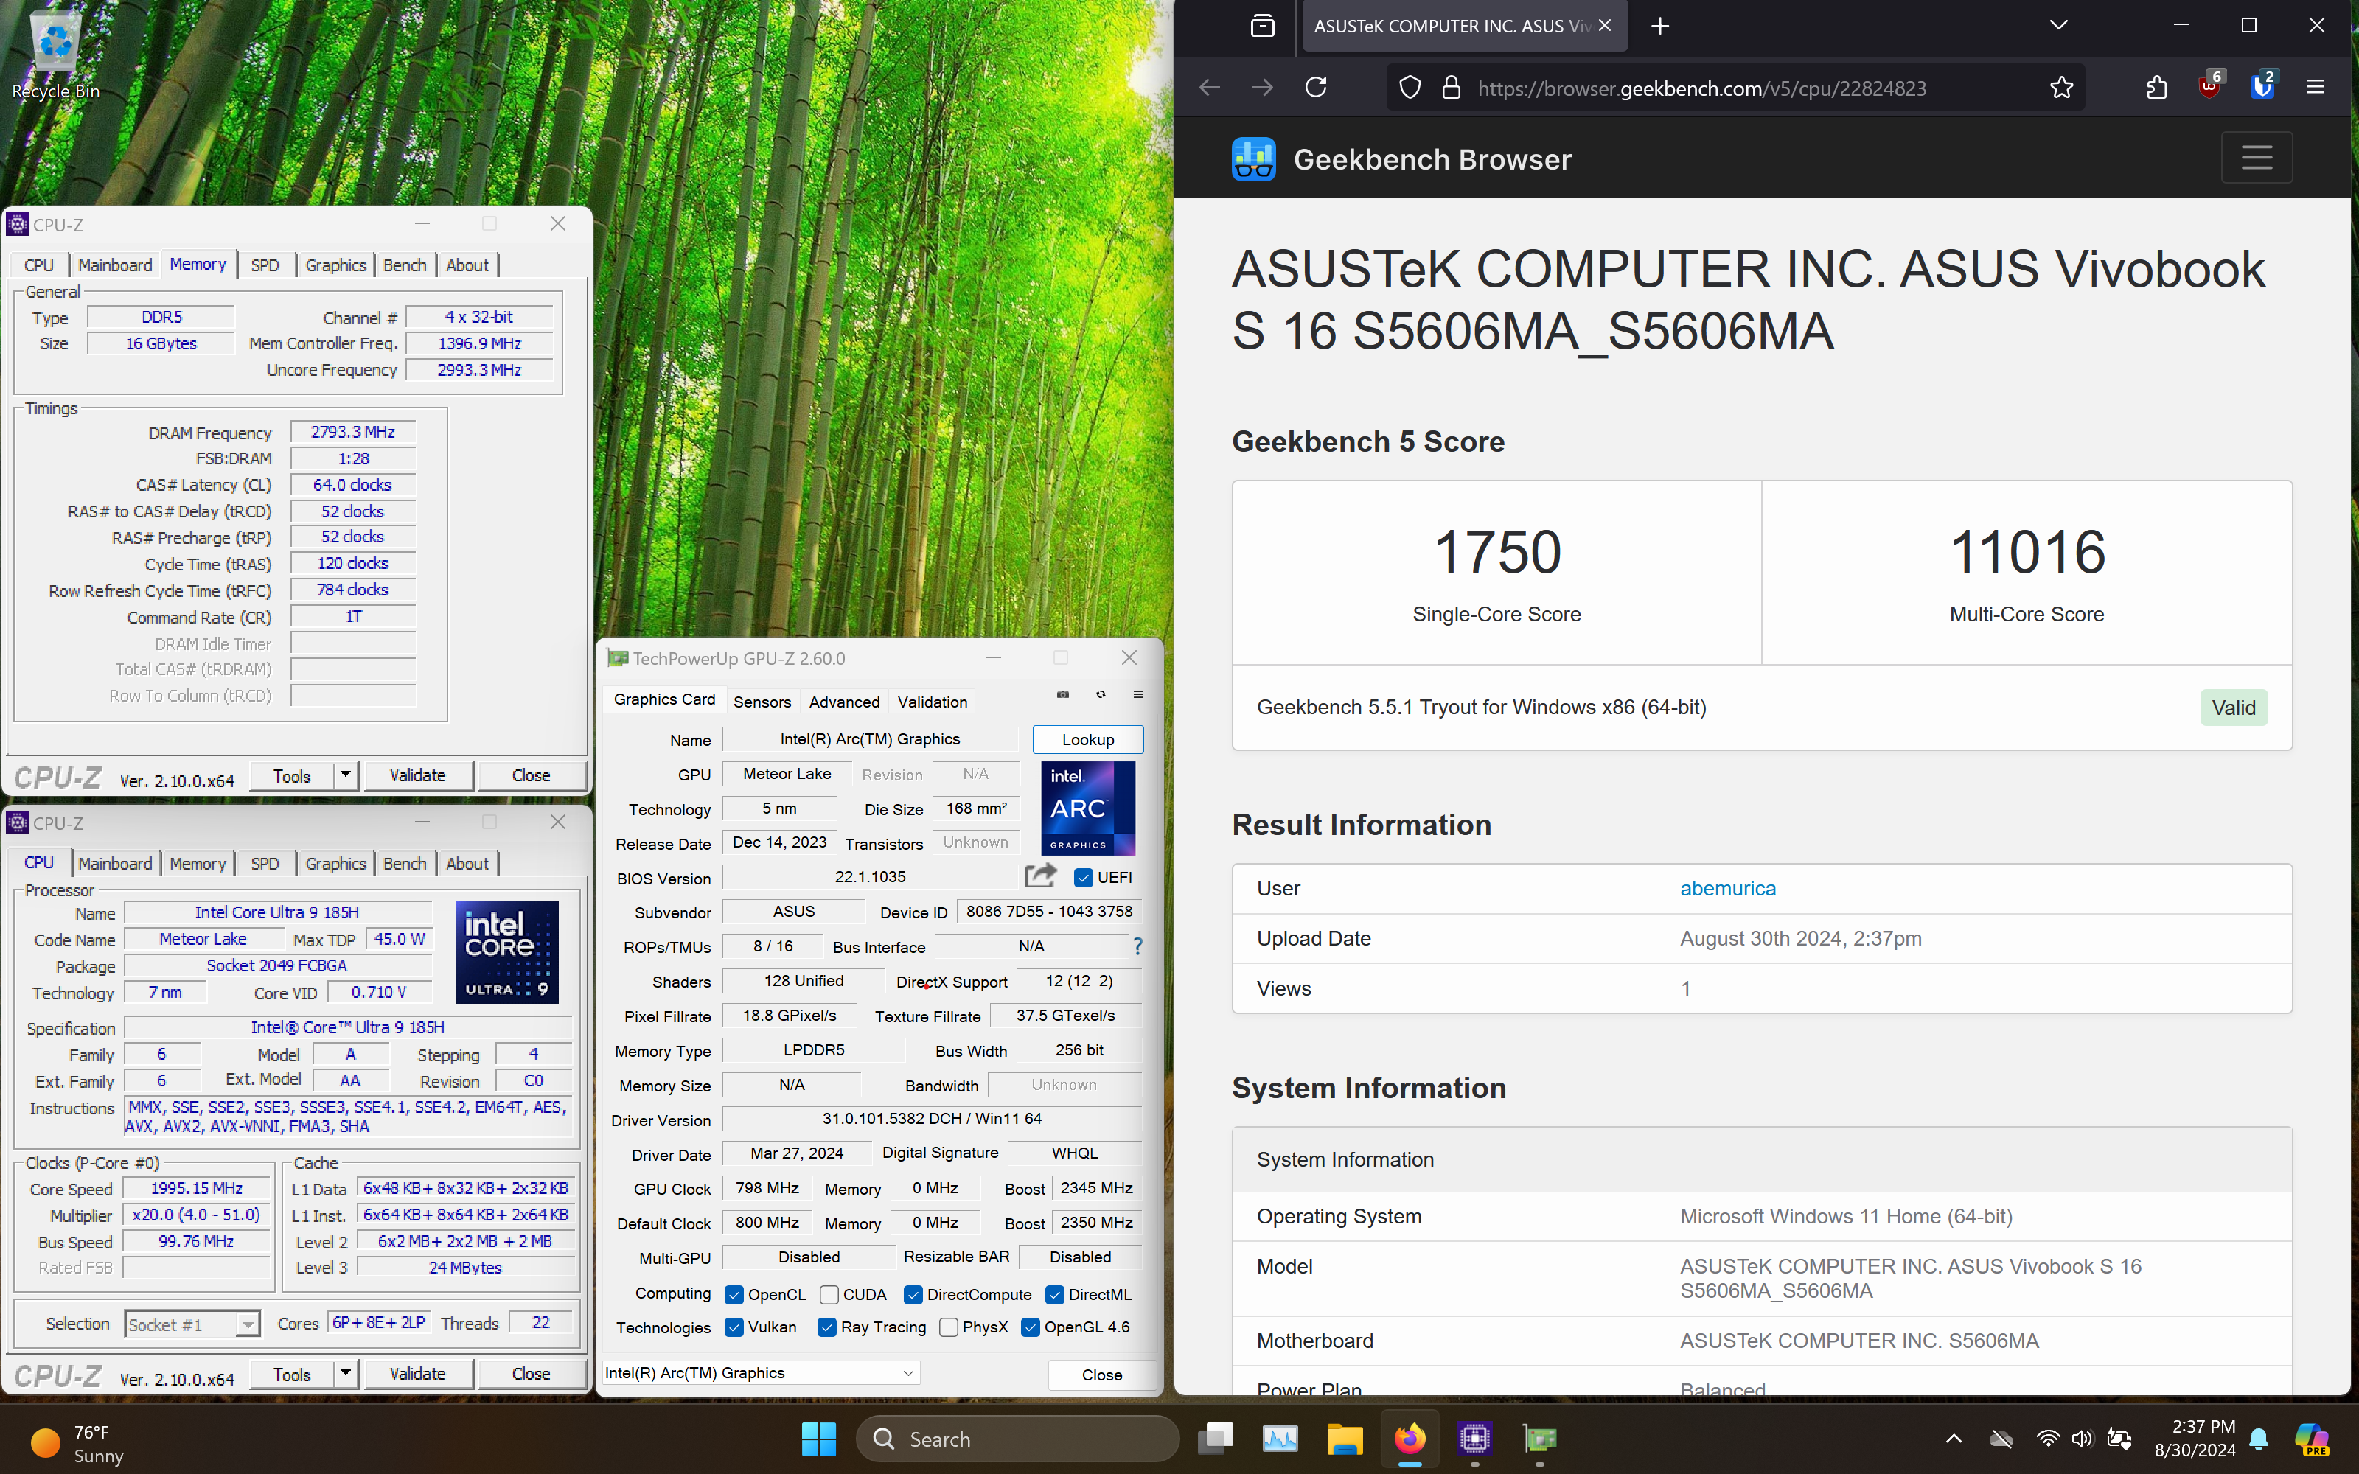Open a new Firefox tab

1660,27
